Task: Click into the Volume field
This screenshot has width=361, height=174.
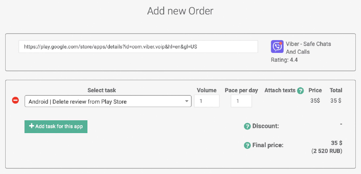Action: coord(207,101)
